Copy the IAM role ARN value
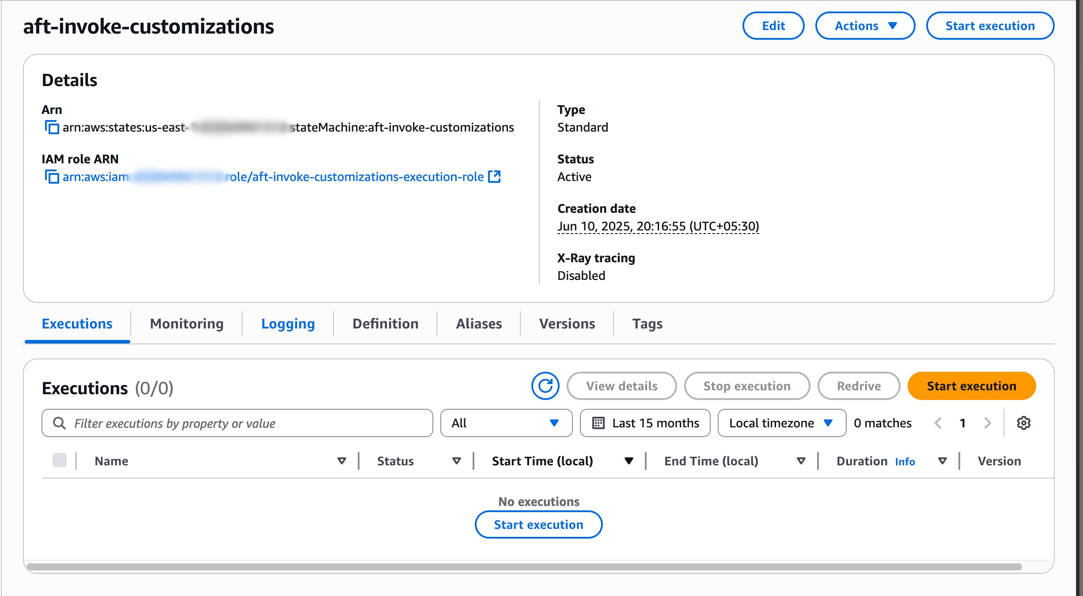 [52, 177]
